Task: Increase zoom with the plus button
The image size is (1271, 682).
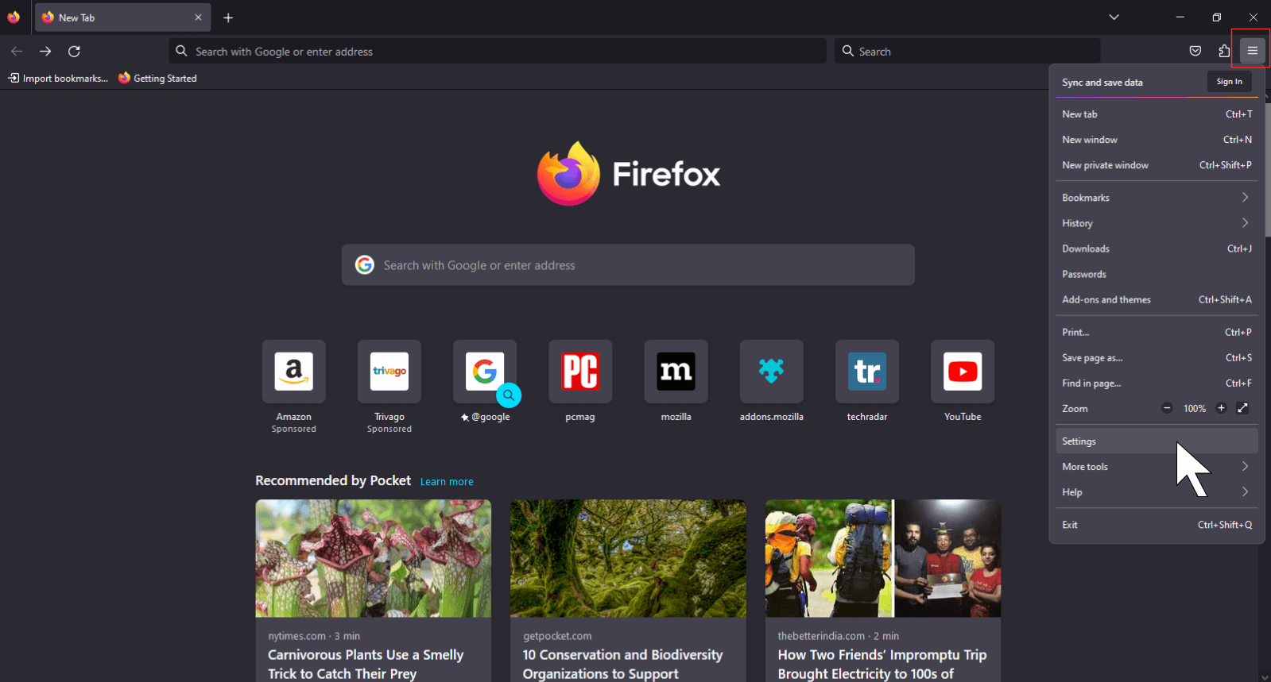Action: [1221, 408]
